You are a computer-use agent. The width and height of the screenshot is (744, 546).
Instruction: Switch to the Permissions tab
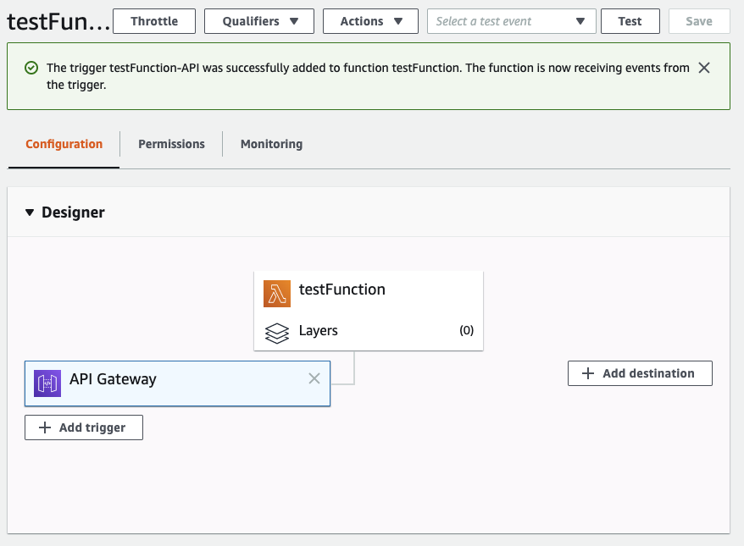coord(171,144)
